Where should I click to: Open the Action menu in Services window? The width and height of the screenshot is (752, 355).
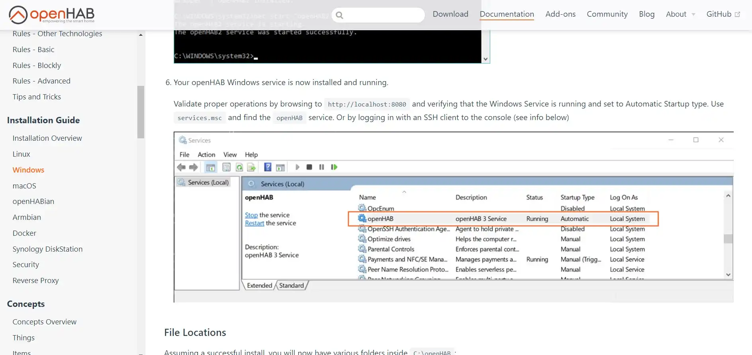(206, 154)
